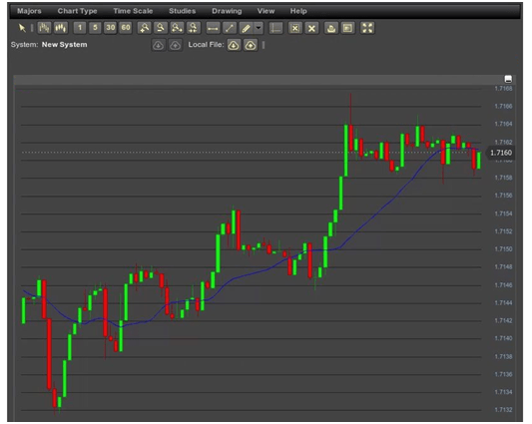Viewport: 532px width, 424px height.
Task: Set the 1-minute time scale
Action: tap(80, 28)
